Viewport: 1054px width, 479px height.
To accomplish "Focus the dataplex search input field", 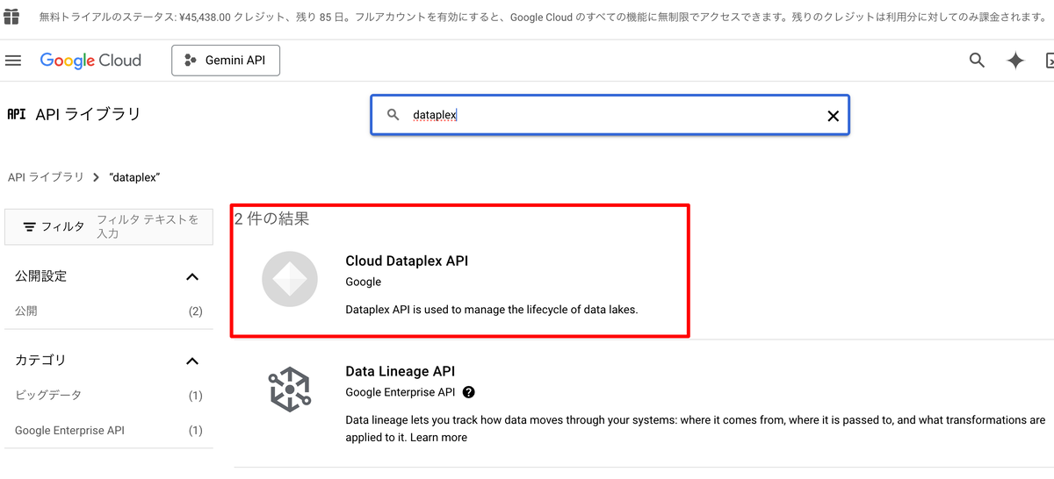I will pos(610,115).
